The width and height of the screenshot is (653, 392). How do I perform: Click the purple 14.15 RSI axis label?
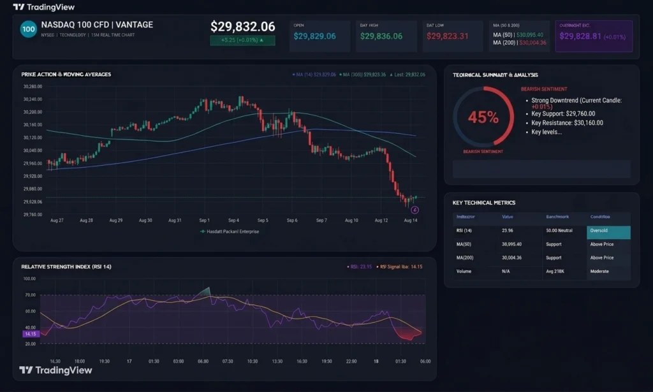[31, 334]
